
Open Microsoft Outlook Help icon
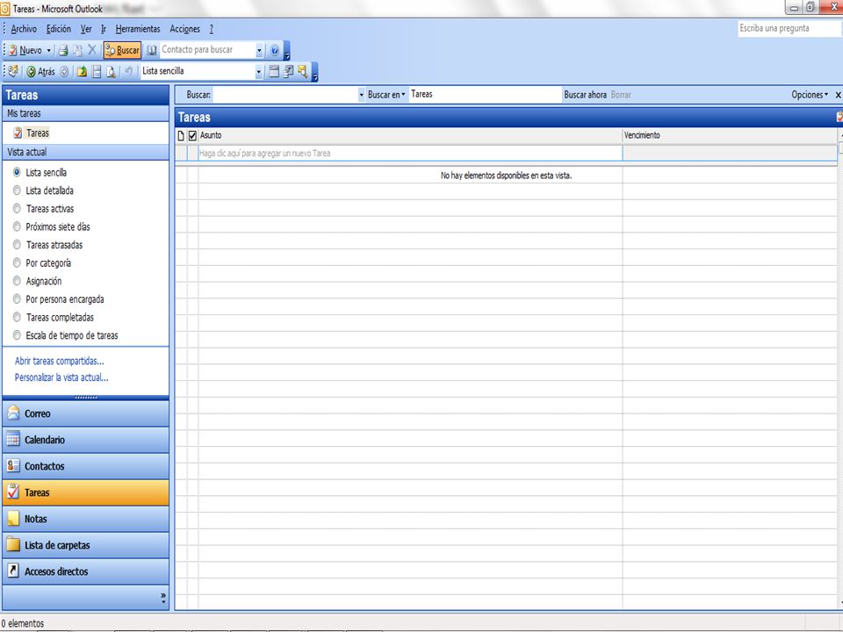[x=274, y=51]
